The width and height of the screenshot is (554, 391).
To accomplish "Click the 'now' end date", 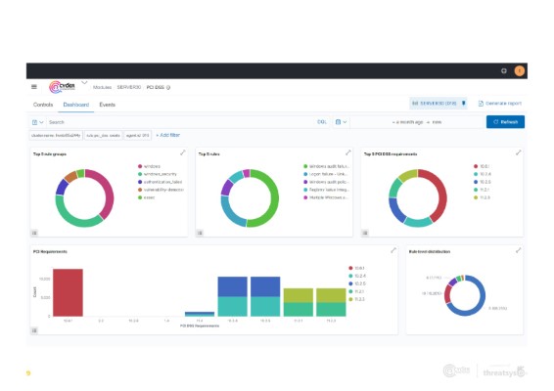I will (x=438, y=122).
